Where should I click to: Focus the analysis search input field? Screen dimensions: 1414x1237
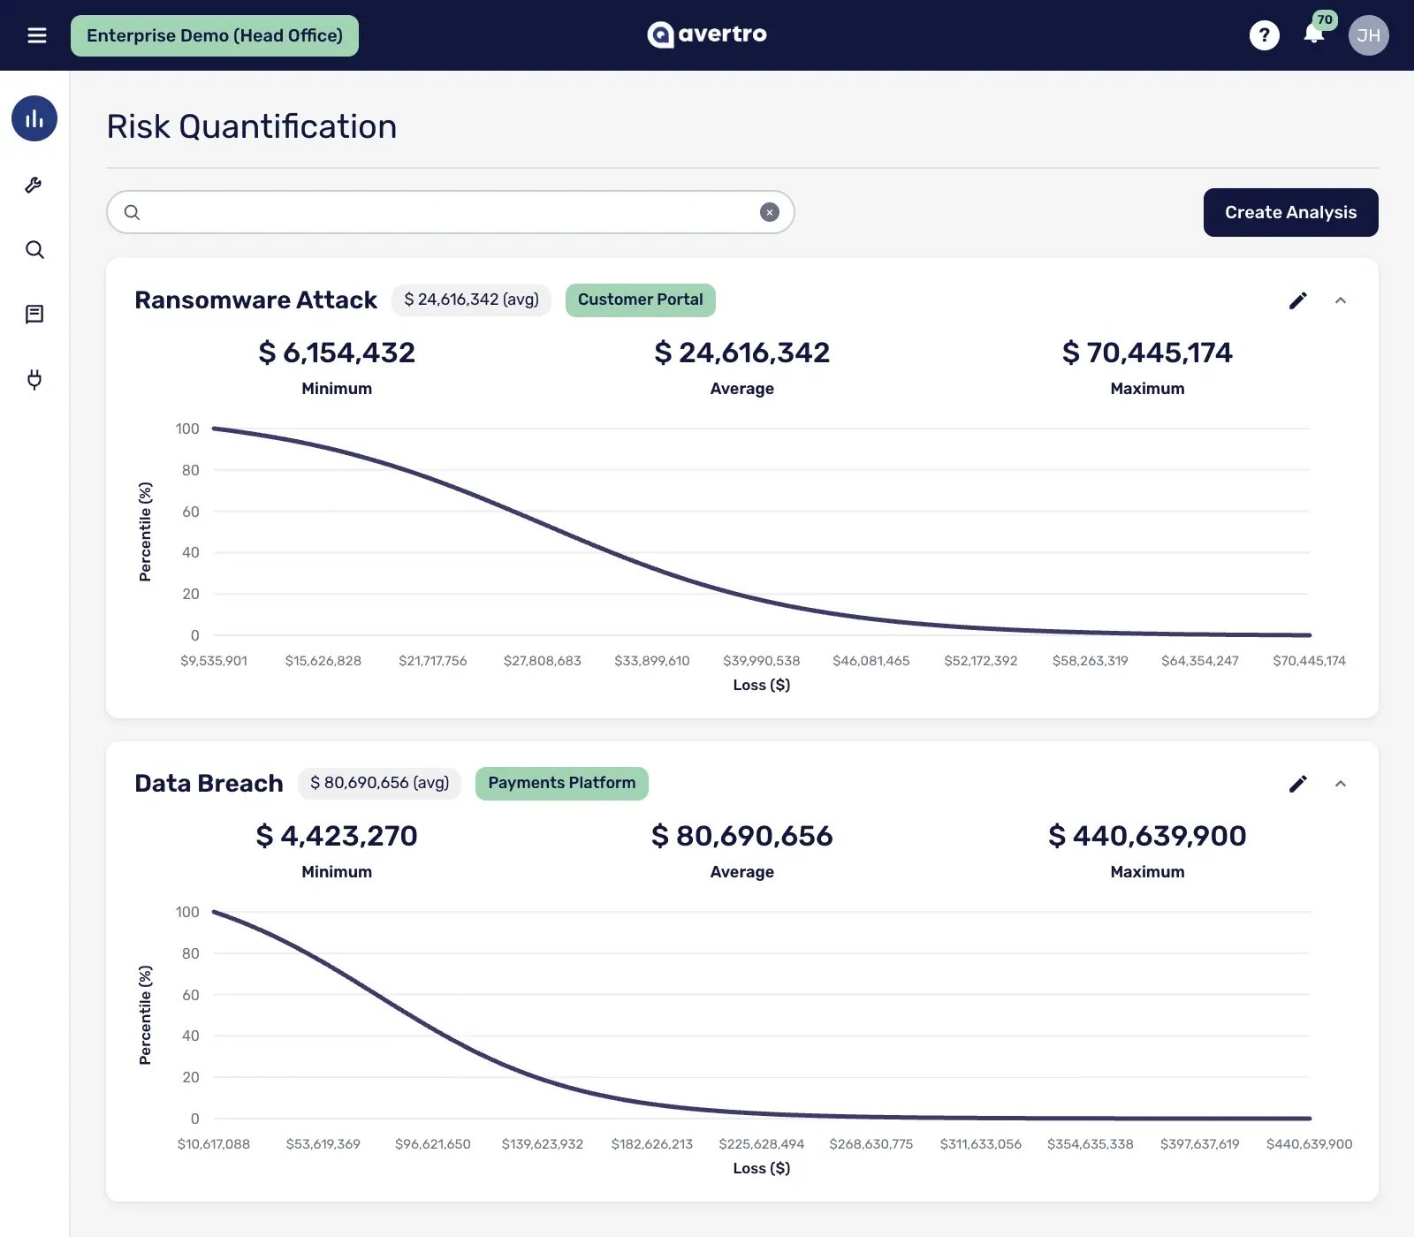pos(450,212)
